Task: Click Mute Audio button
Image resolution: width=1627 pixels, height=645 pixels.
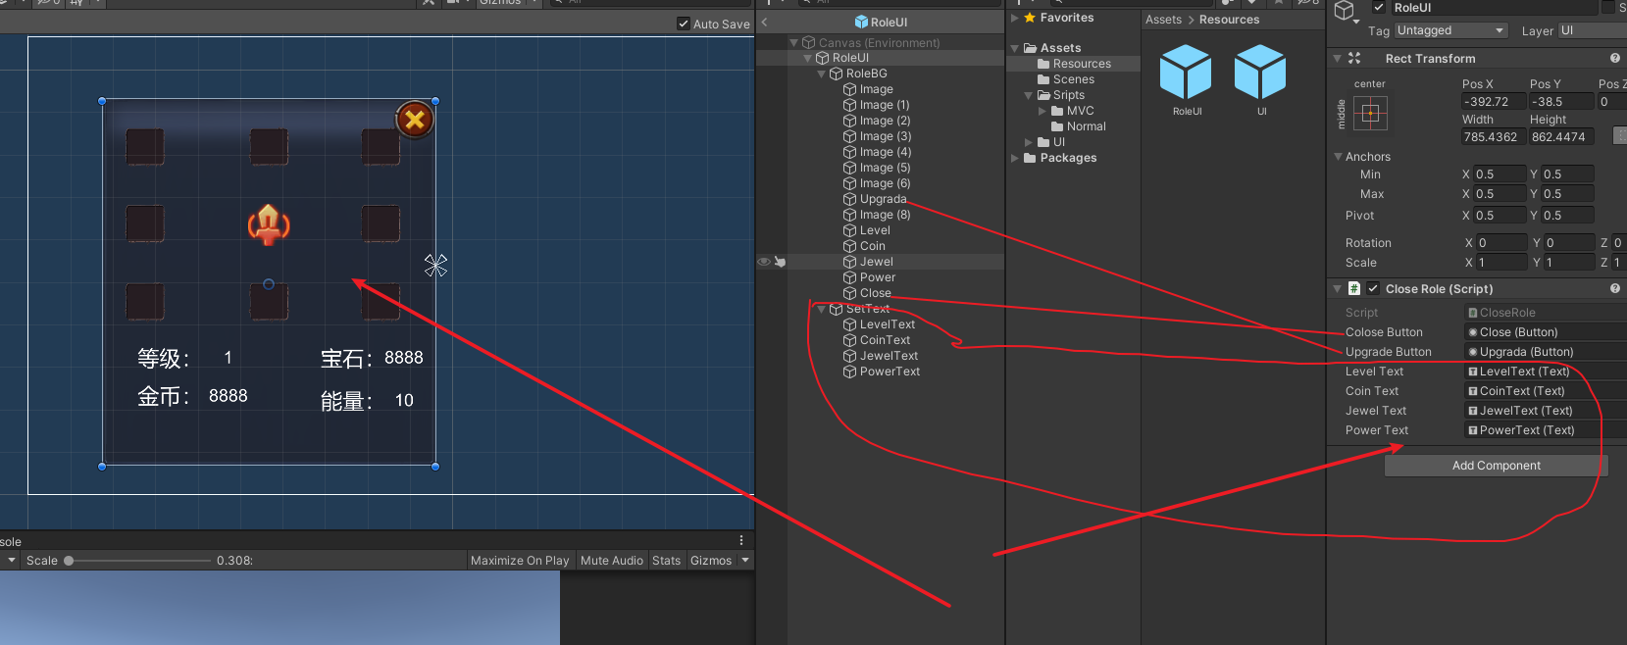Action: click(612, 561)
